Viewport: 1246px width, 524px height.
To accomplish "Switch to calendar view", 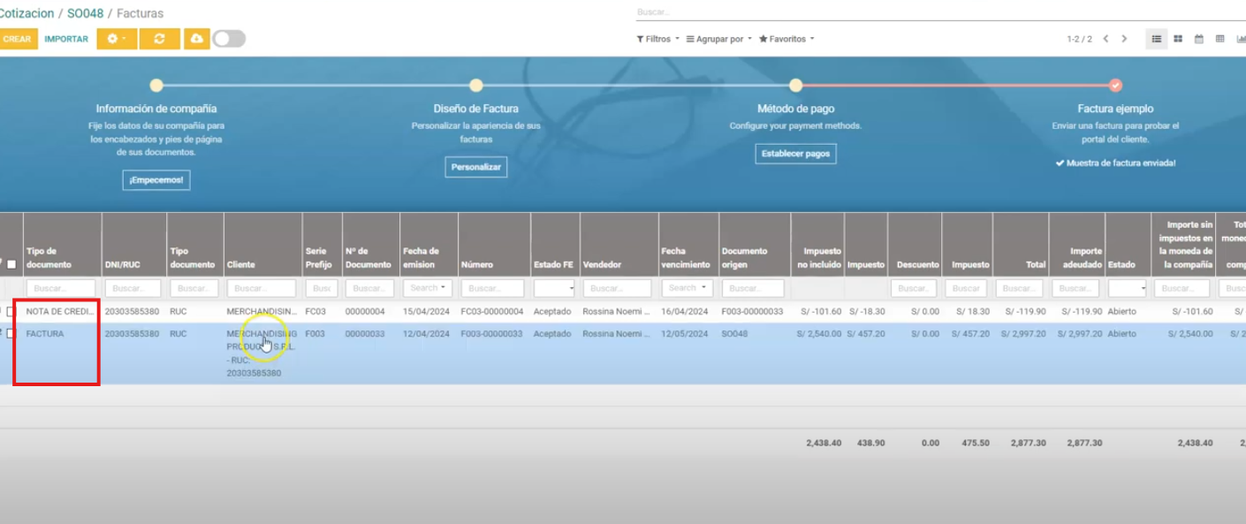I will (1199, 39).
